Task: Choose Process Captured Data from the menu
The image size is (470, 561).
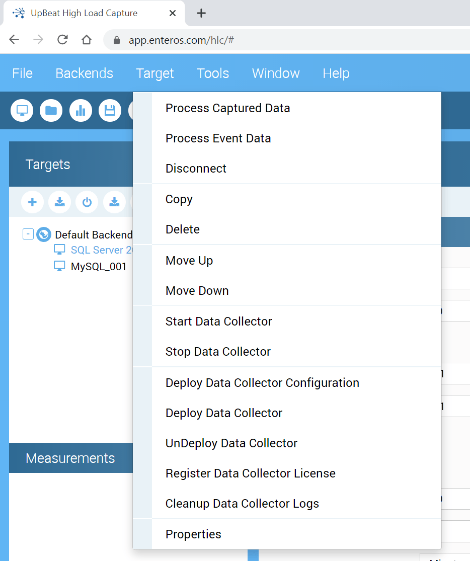Action: 227,108
